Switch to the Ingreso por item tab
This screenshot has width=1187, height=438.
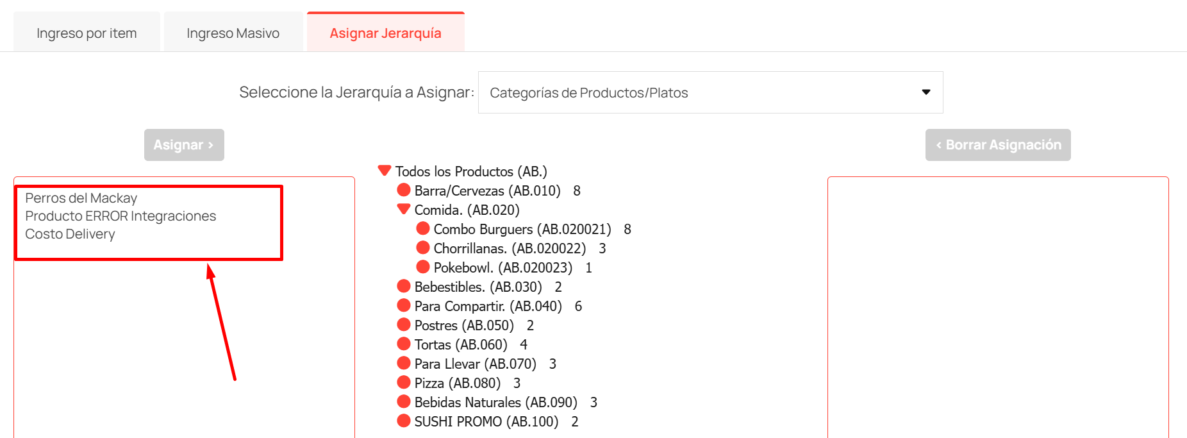[x=87, y=33]
